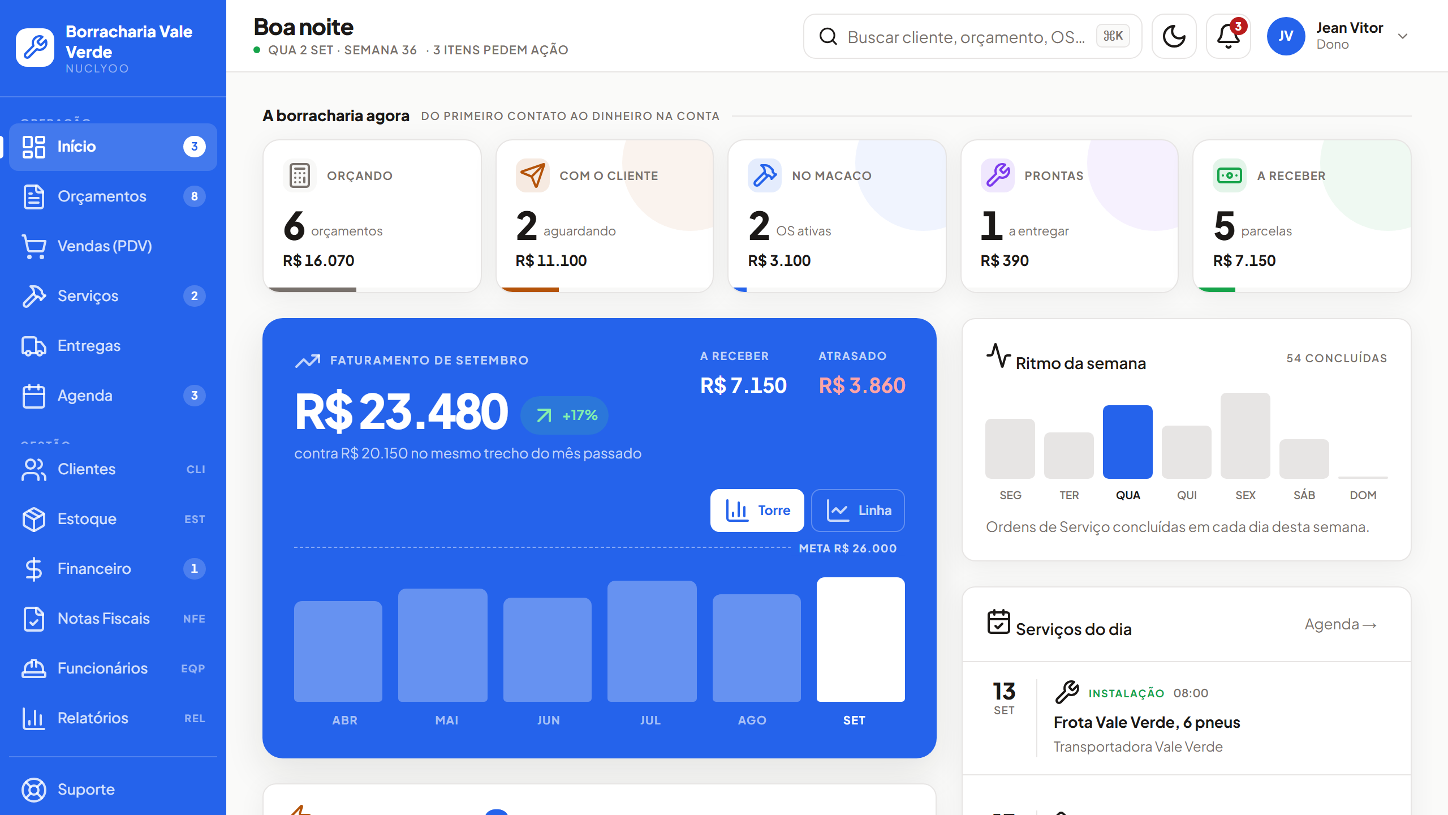Open the Orçando summary card
The height and width of the screenshot is (815, 1448).
pos(372,216)
